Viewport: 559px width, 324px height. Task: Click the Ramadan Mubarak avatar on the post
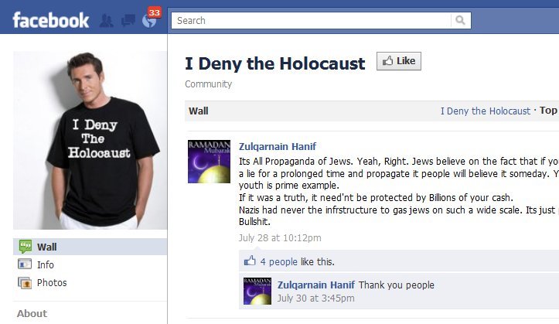pyautogui.click(x=209, y=162)
